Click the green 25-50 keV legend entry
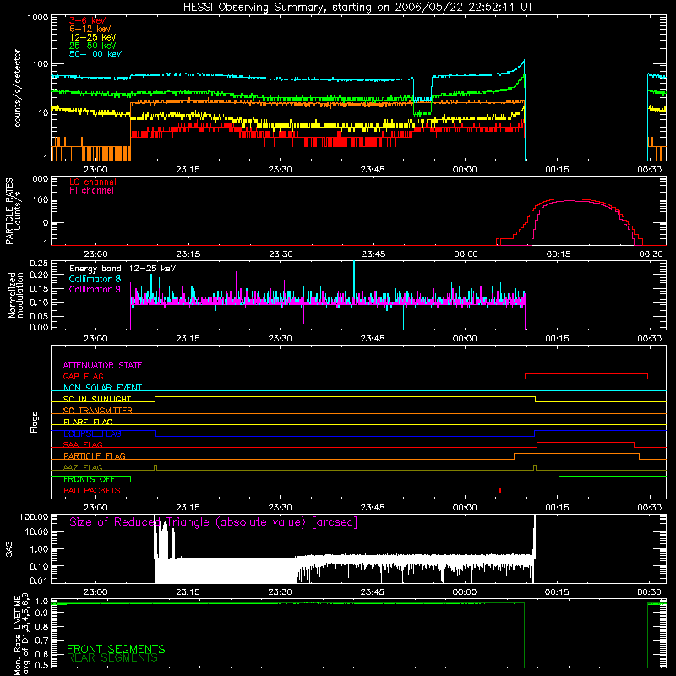This screenshot has width=676, height=676. (x=93, y=46)
